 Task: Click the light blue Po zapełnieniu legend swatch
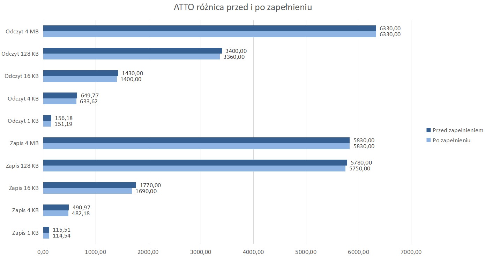[428, 140]
